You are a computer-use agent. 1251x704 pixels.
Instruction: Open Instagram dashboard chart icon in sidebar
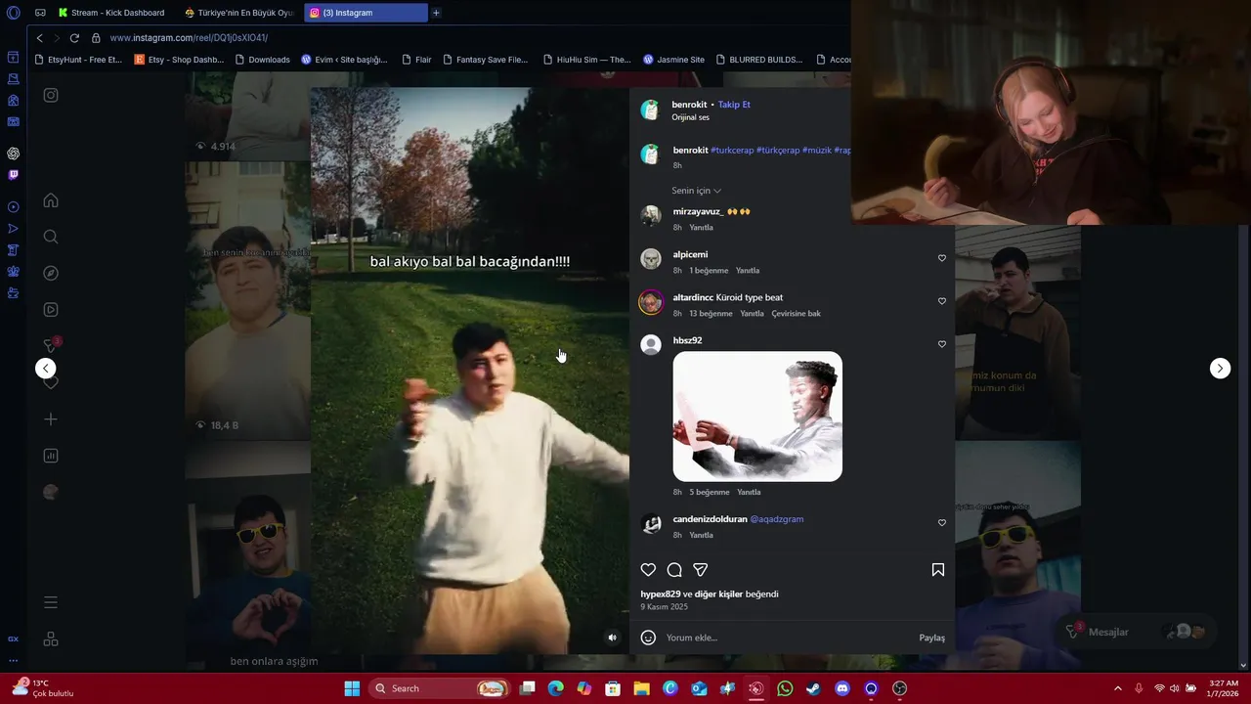pos(51,456)
